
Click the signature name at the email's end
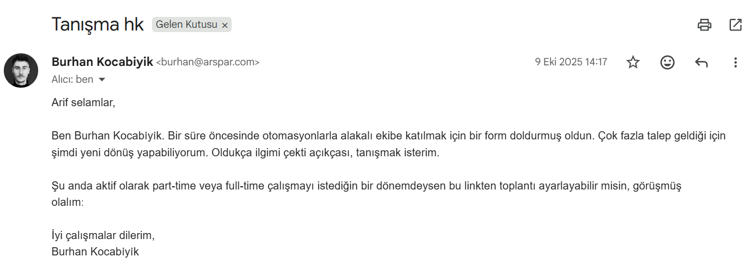pos(95,252)
